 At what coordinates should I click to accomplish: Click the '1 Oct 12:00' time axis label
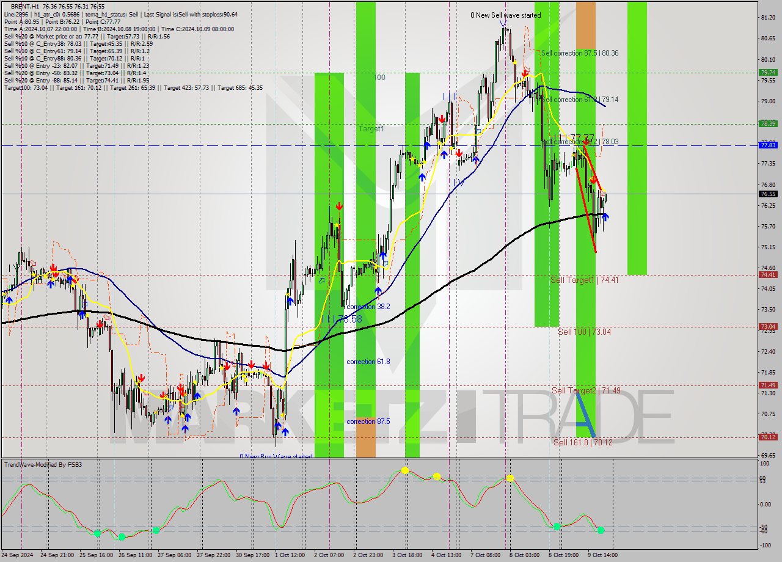pos(290,555)
